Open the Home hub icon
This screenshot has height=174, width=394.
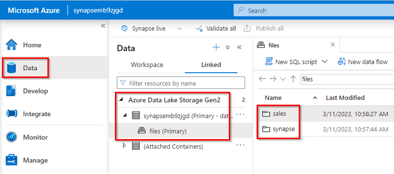(12, 45)
